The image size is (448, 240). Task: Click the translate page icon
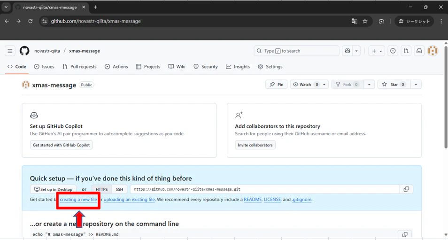(354, 21)
